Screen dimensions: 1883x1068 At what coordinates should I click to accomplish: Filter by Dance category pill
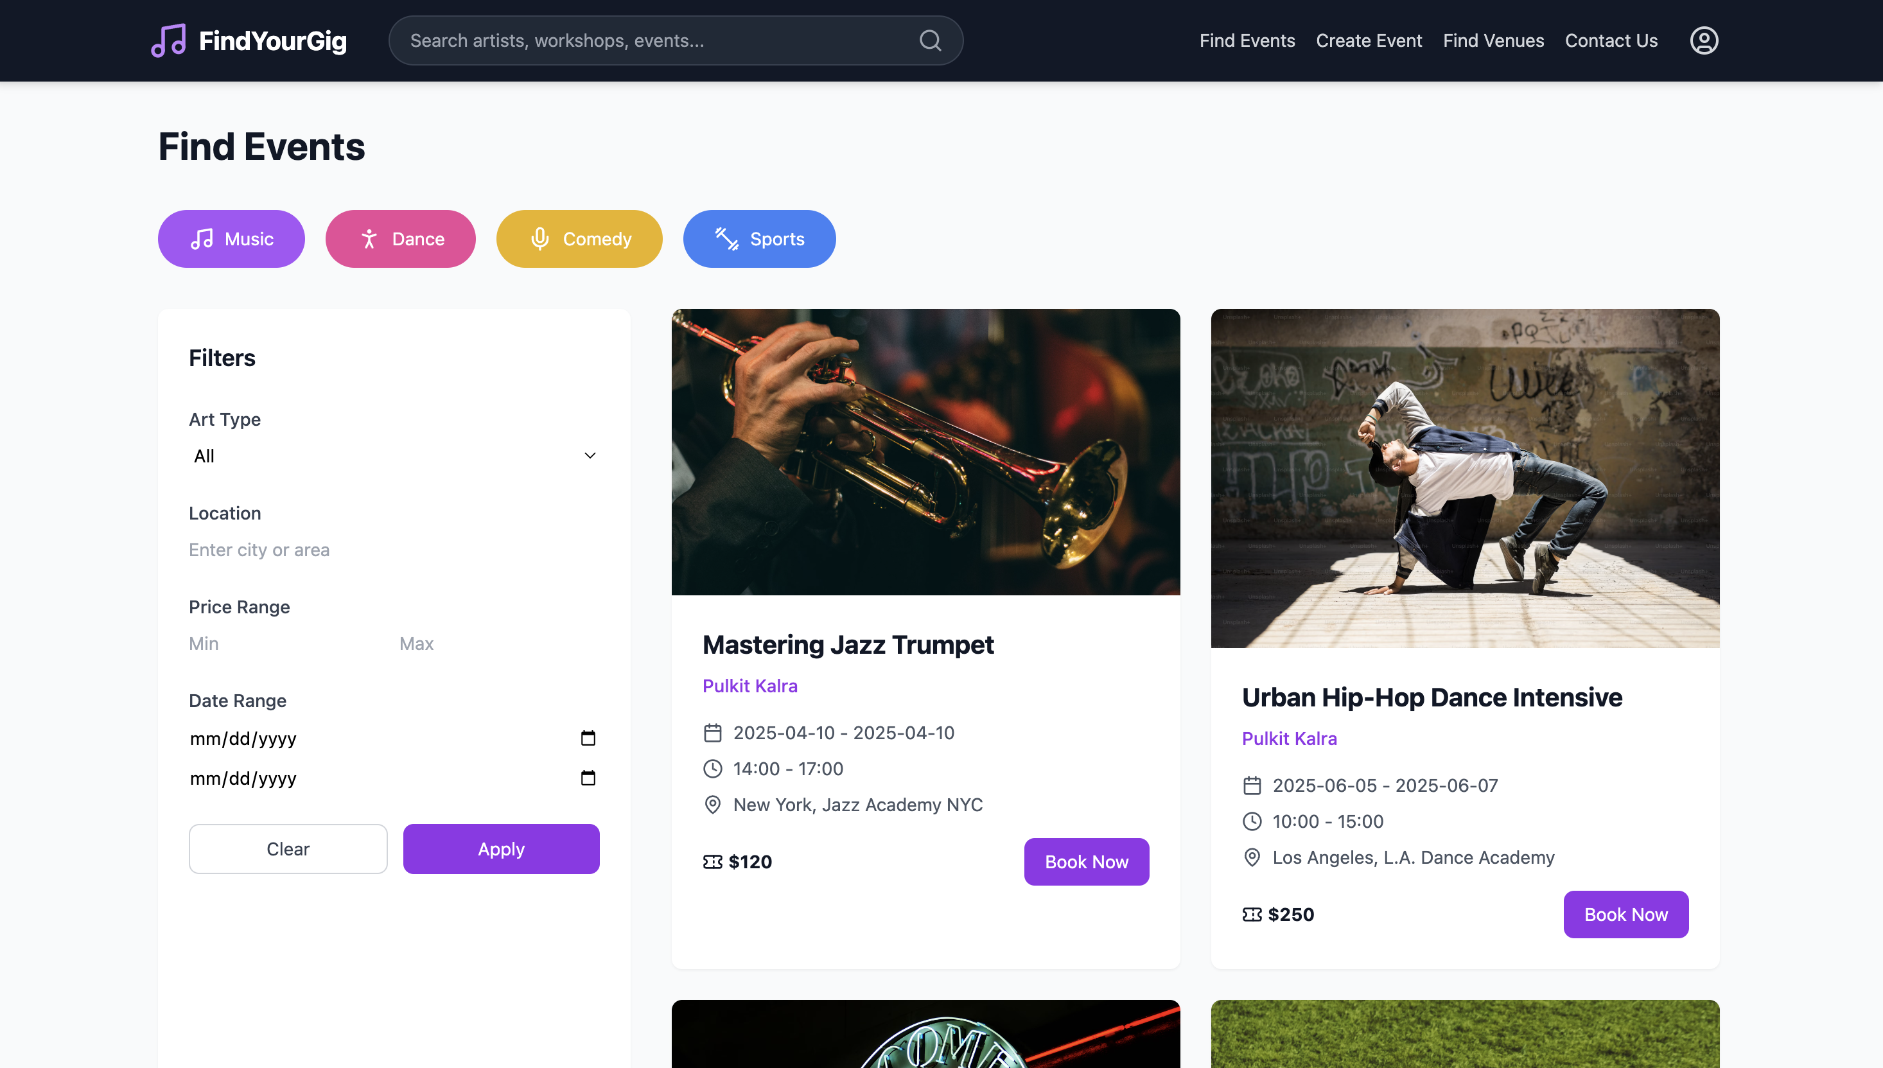coord(401,239)
